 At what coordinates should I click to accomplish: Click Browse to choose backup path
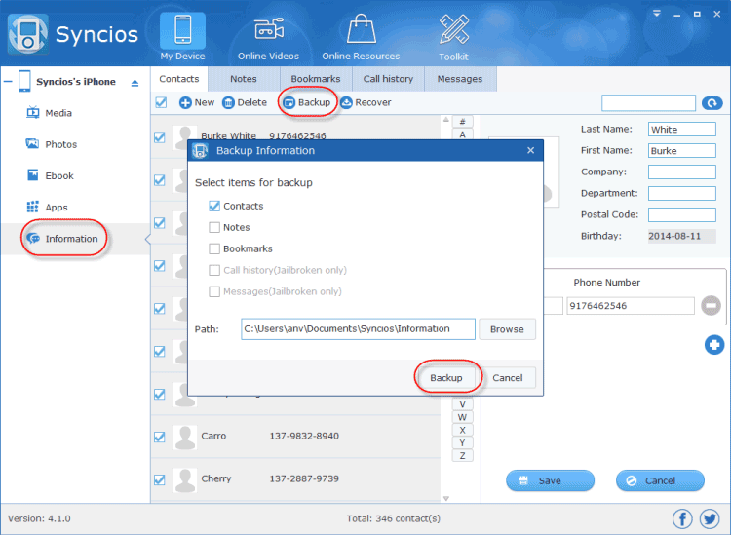[507, 329]
